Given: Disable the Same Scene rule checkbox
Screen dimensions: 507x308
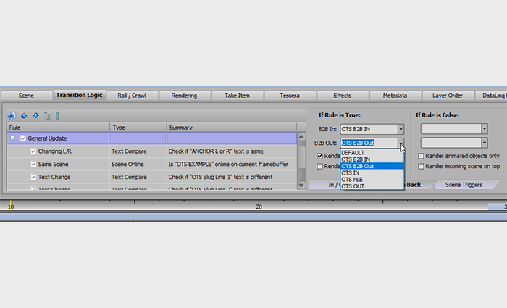Looking at the screenshot, I should point(33,164).
